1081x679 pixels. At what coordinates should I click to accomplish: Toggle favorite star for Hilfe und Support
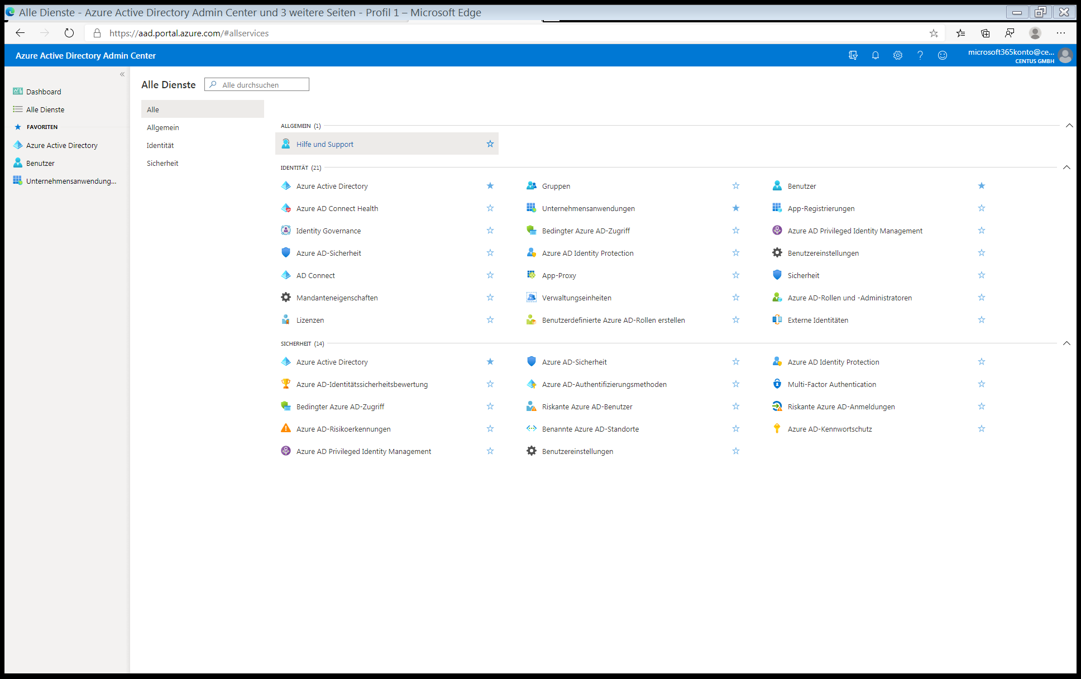(490, 144)
